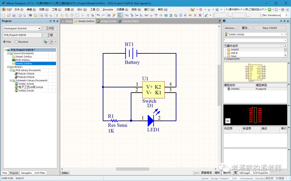The image size is (291, 181).
Task: Click the Cut scissors icon
Action: click(57, 15)
